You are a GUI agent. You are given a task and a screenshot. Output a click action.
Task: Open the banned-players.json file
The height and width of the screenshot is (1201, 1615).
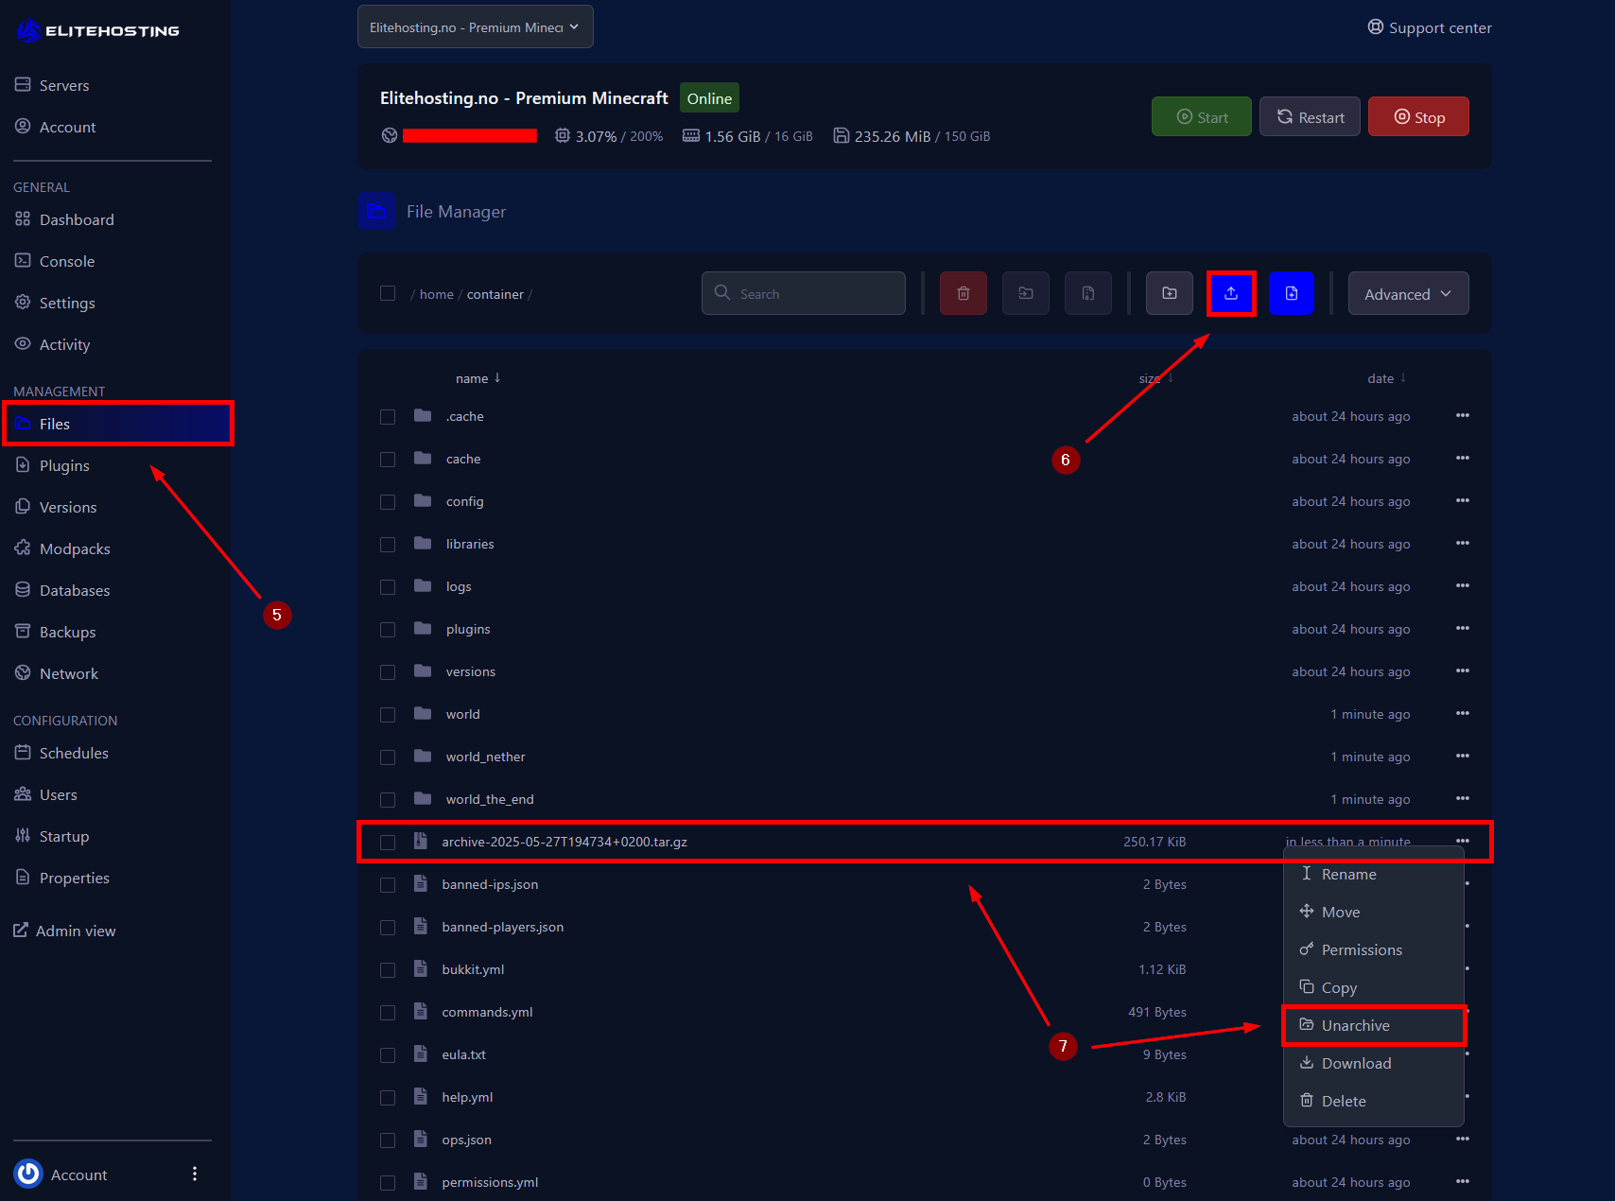click(503, 927)
